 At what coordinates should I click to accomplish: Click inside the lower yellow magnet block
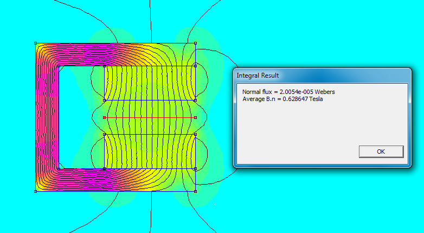point(149,151)
